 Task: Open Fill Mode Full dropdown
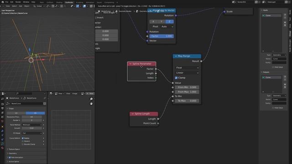point(32,133)
